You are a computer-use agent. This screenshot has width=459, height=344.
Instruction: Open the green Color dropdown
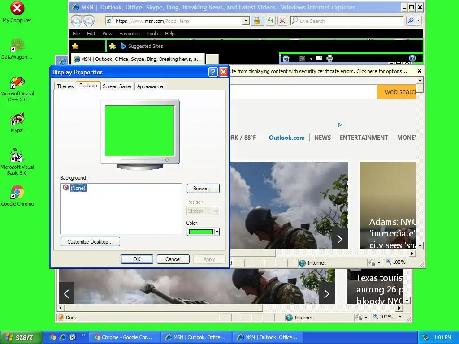click(203, 232)
